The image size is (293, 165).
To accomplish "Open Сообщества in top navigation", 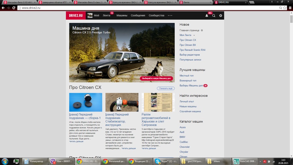I will 156,16.
